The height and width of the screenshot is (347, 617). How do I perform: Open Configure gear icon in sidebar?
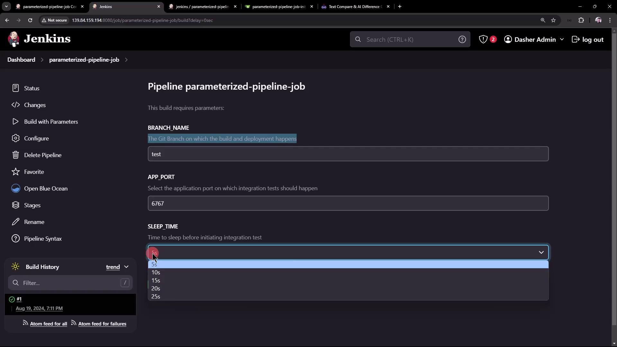pos(15,138)
